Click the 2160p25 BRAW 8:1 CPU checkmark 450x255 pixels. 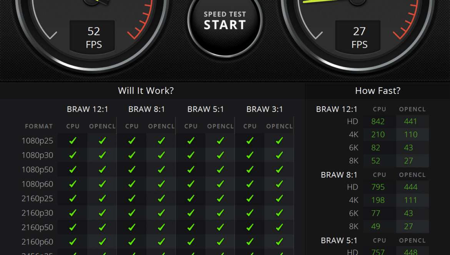132,198
